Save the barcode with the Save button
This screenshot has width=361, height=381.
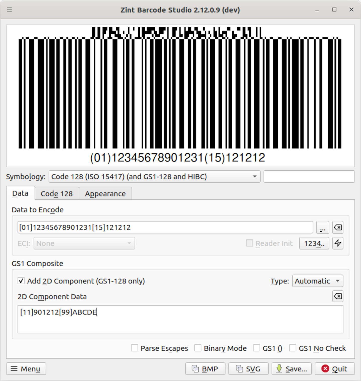[291, 369]
